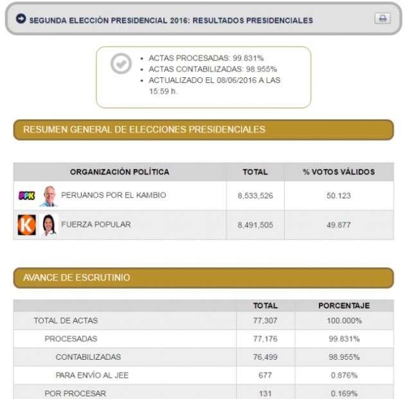The height and width of the screenshot is (399, 405).
Task: Click the Organización Política column header
Action: pyautogui.click(x=120, y=172)
